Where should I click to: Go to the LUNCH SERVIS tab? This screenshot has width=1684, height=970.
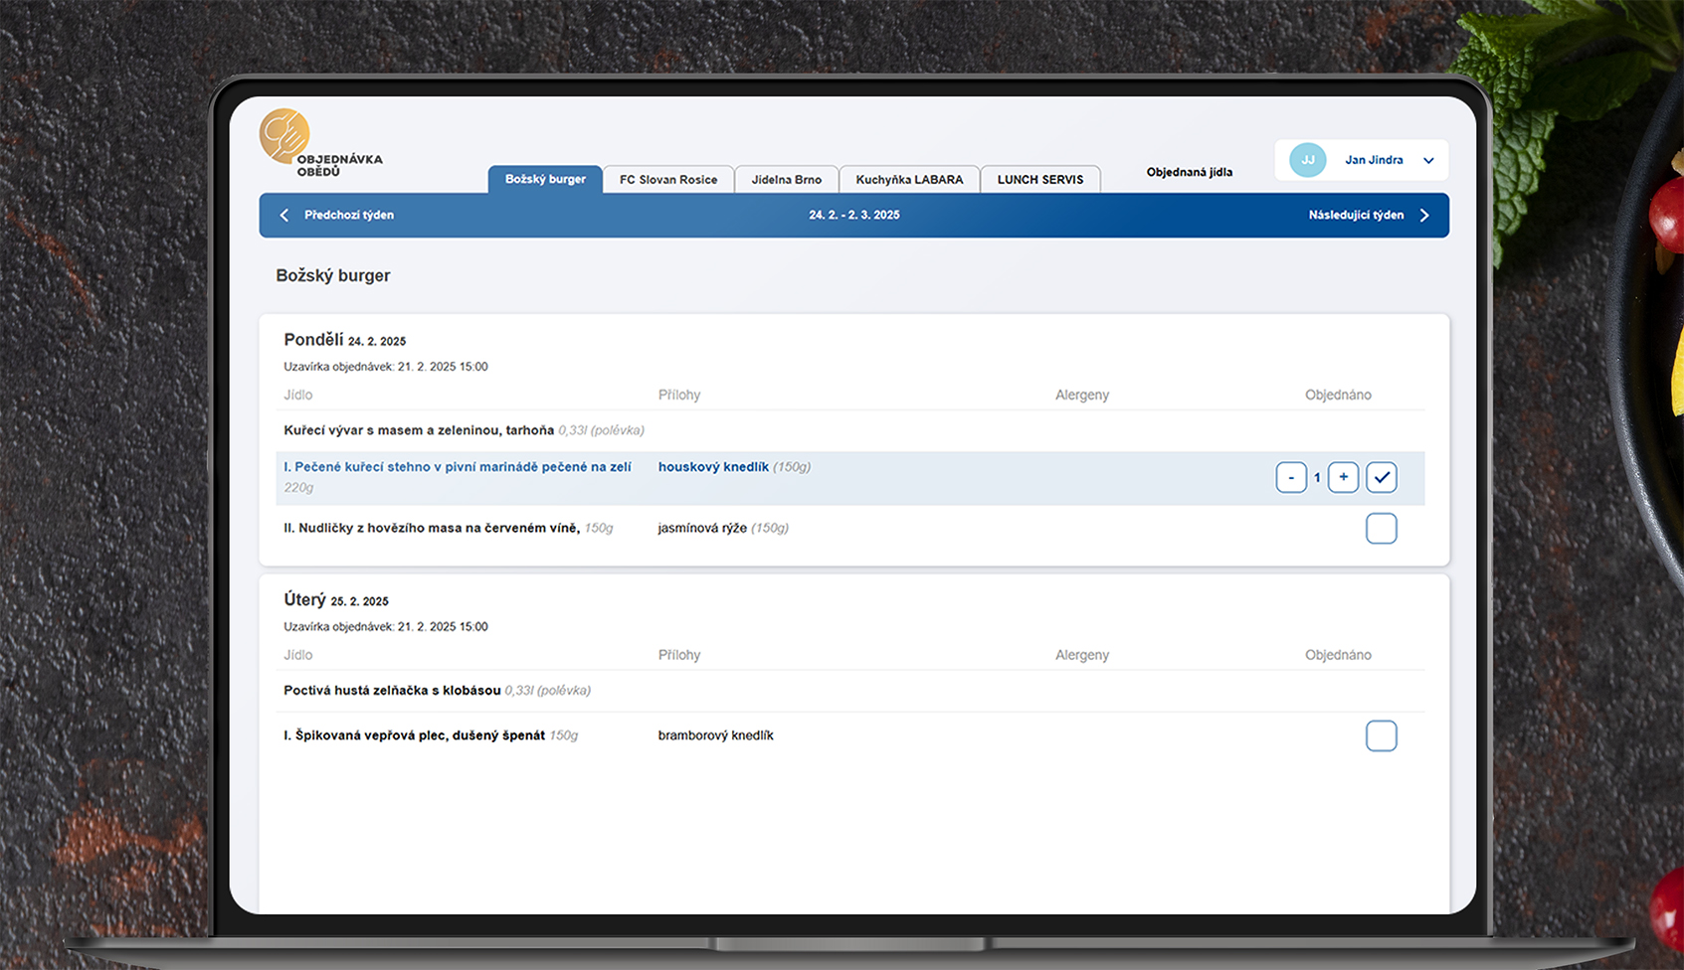pos(1039,180)
